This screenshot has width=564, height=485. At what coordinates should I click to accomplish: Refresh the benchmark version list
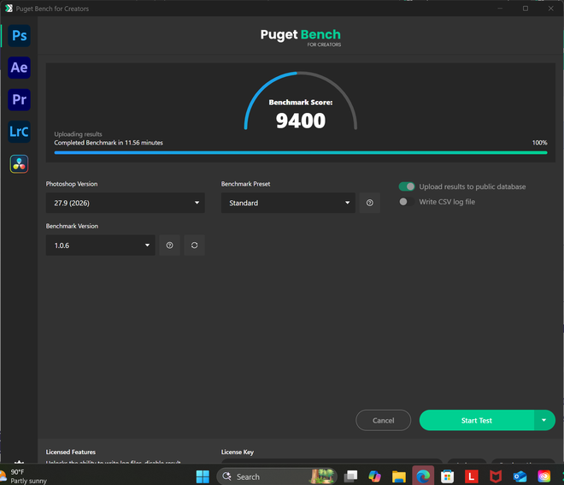194,245
